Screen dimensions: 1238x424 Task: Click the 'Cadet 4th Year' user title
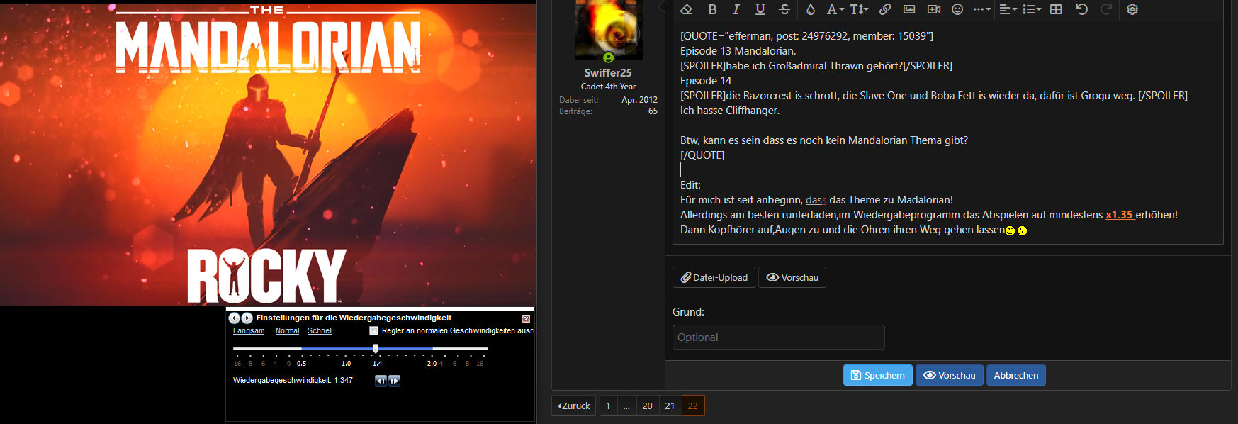[x=608, y=87]
